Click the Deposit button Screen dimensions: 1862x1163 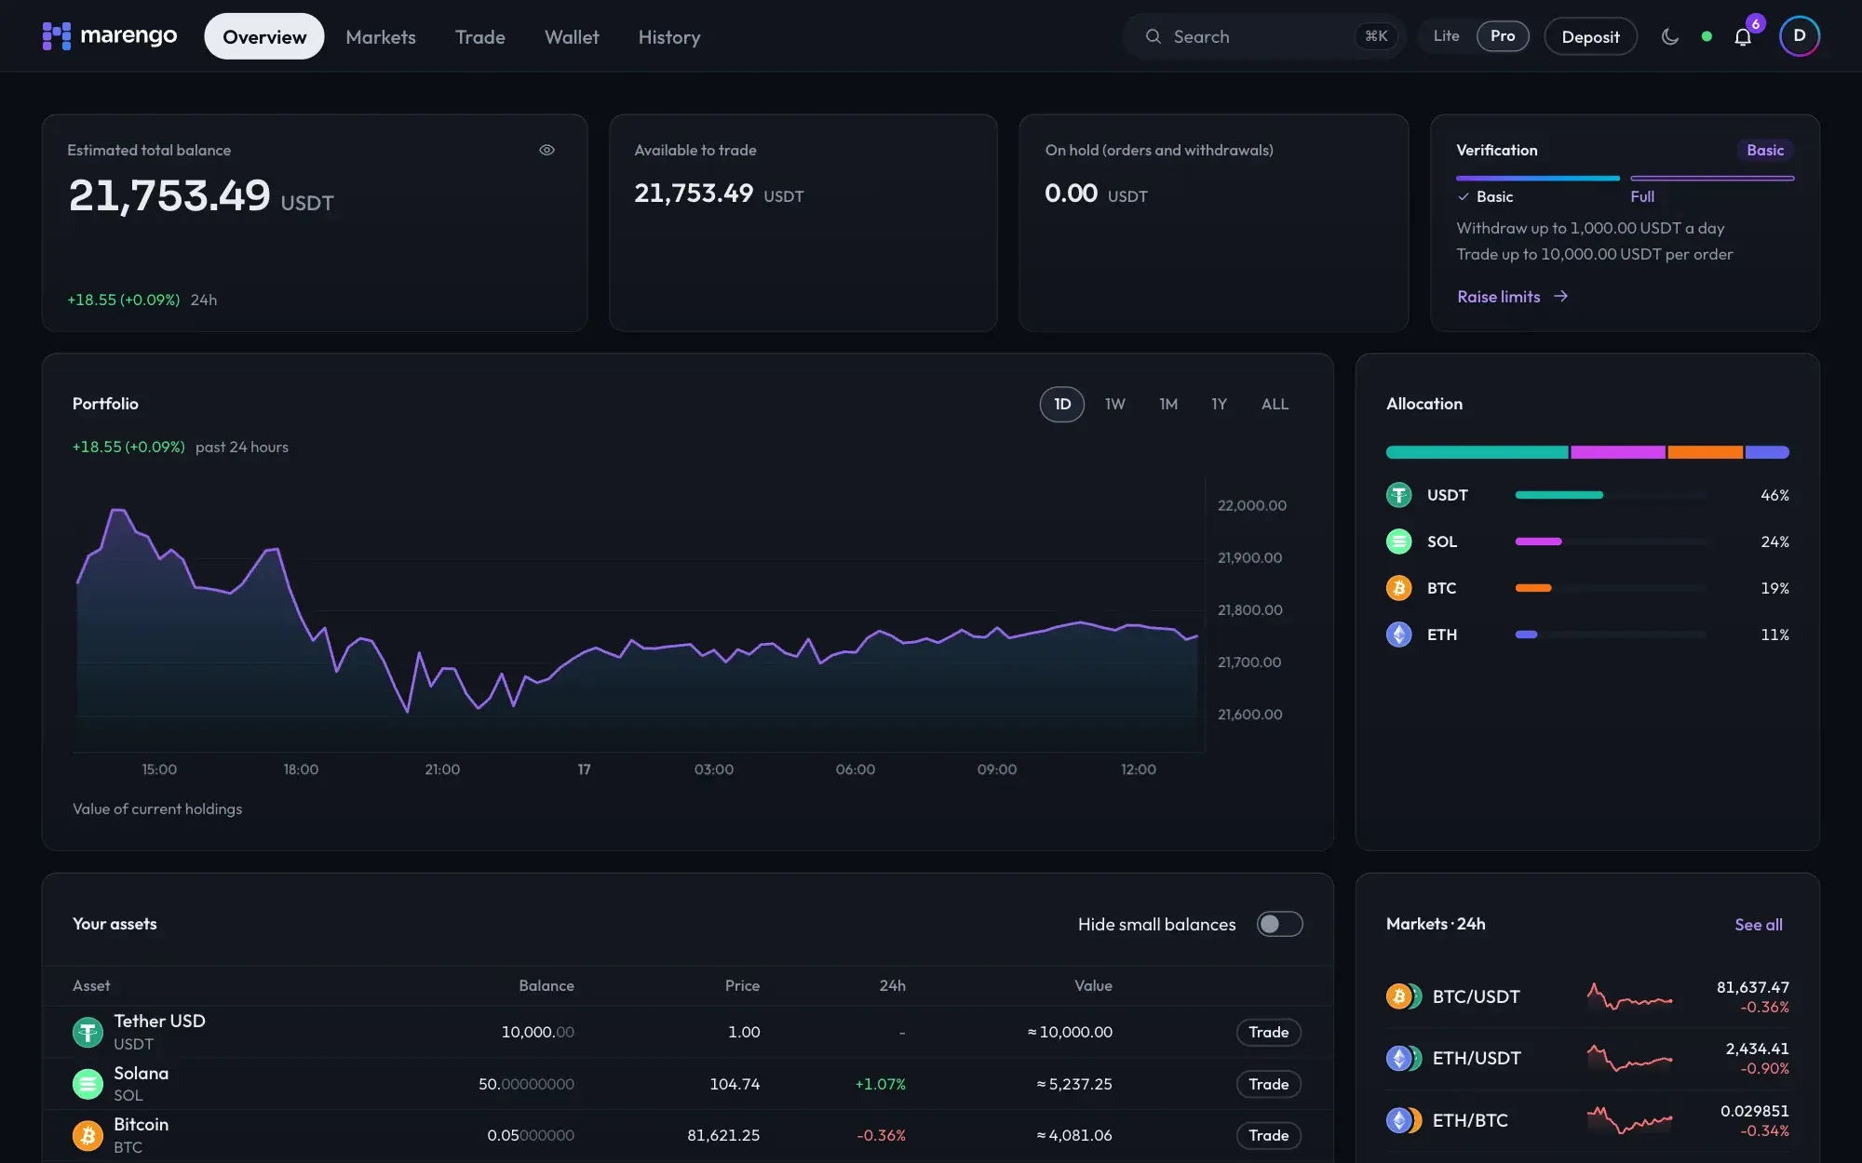coord(1590,36)
